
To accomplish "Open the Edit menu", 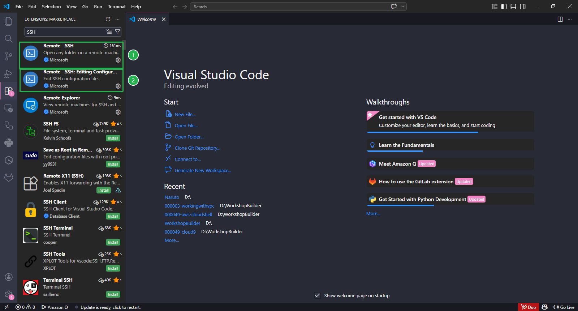I will tap(32, 7).
